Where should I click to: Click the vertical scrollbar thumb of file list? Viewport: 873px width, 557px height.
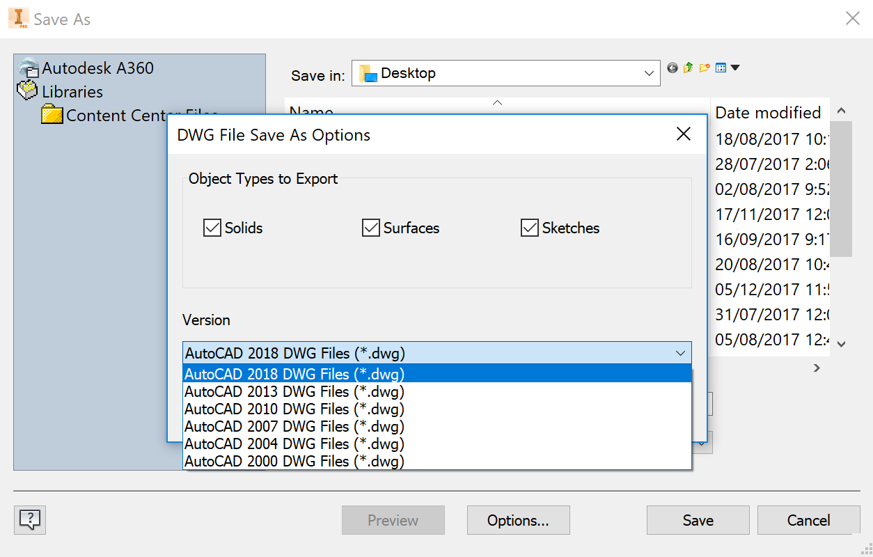[841, 189]
